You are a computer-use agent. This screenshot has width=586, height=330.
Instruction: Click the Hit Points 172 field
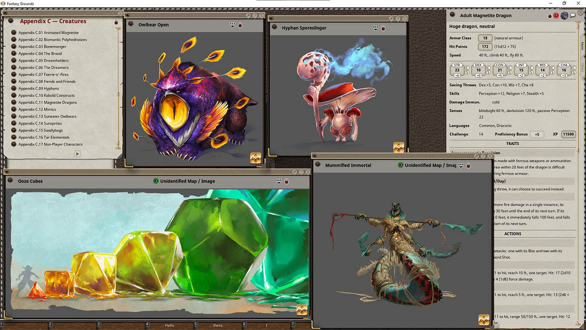click(485, 47)
